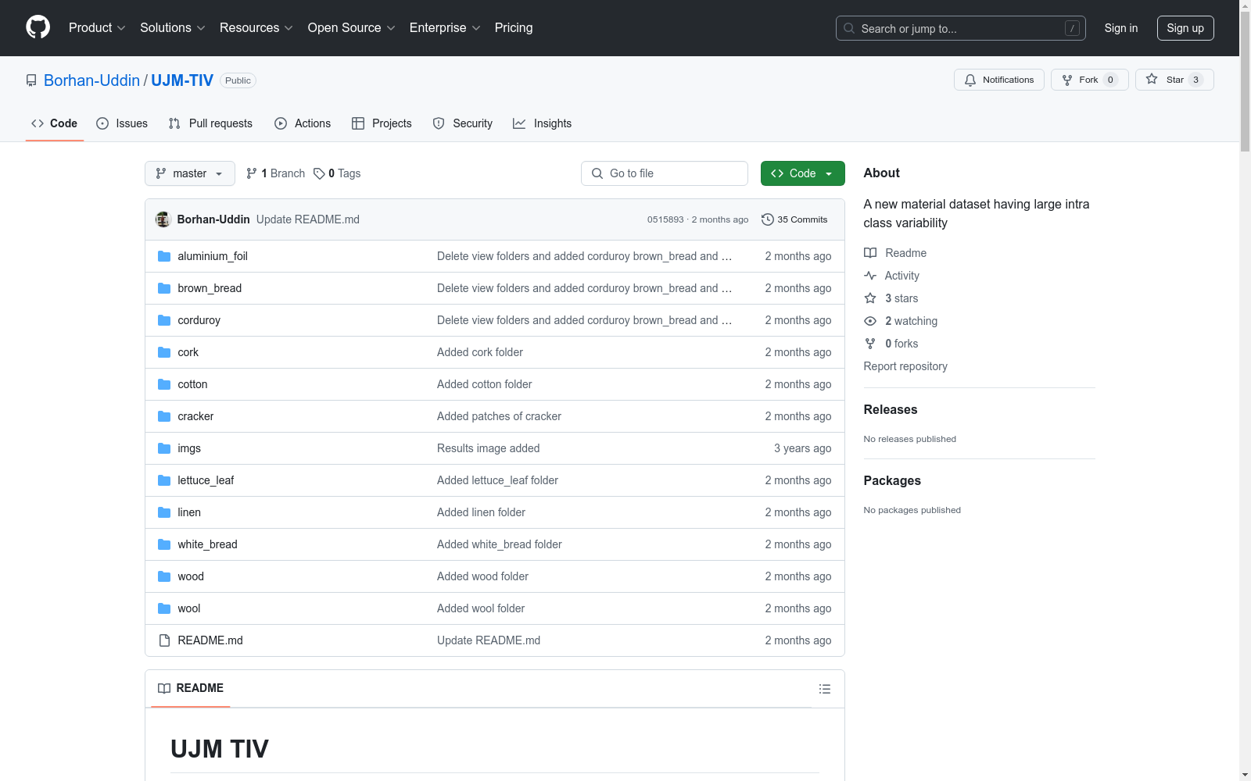Click the Sign up button
The image size is (1251, 781).
point(1185,28)
